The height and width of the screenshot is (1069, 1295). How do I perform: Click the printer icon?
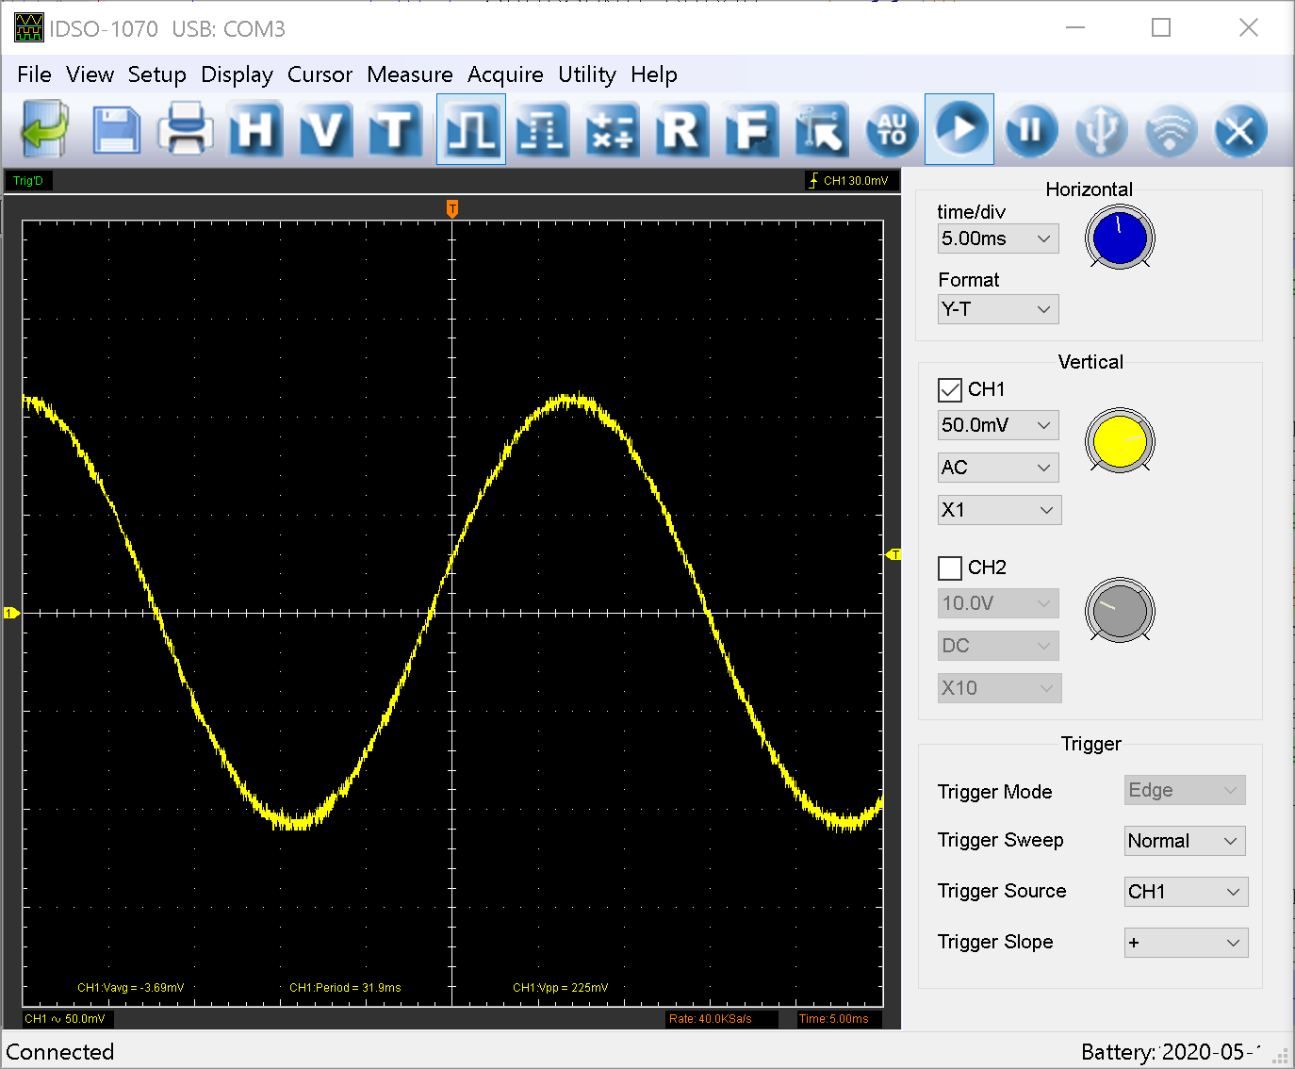pyautogui.click(x=186, y=129)
